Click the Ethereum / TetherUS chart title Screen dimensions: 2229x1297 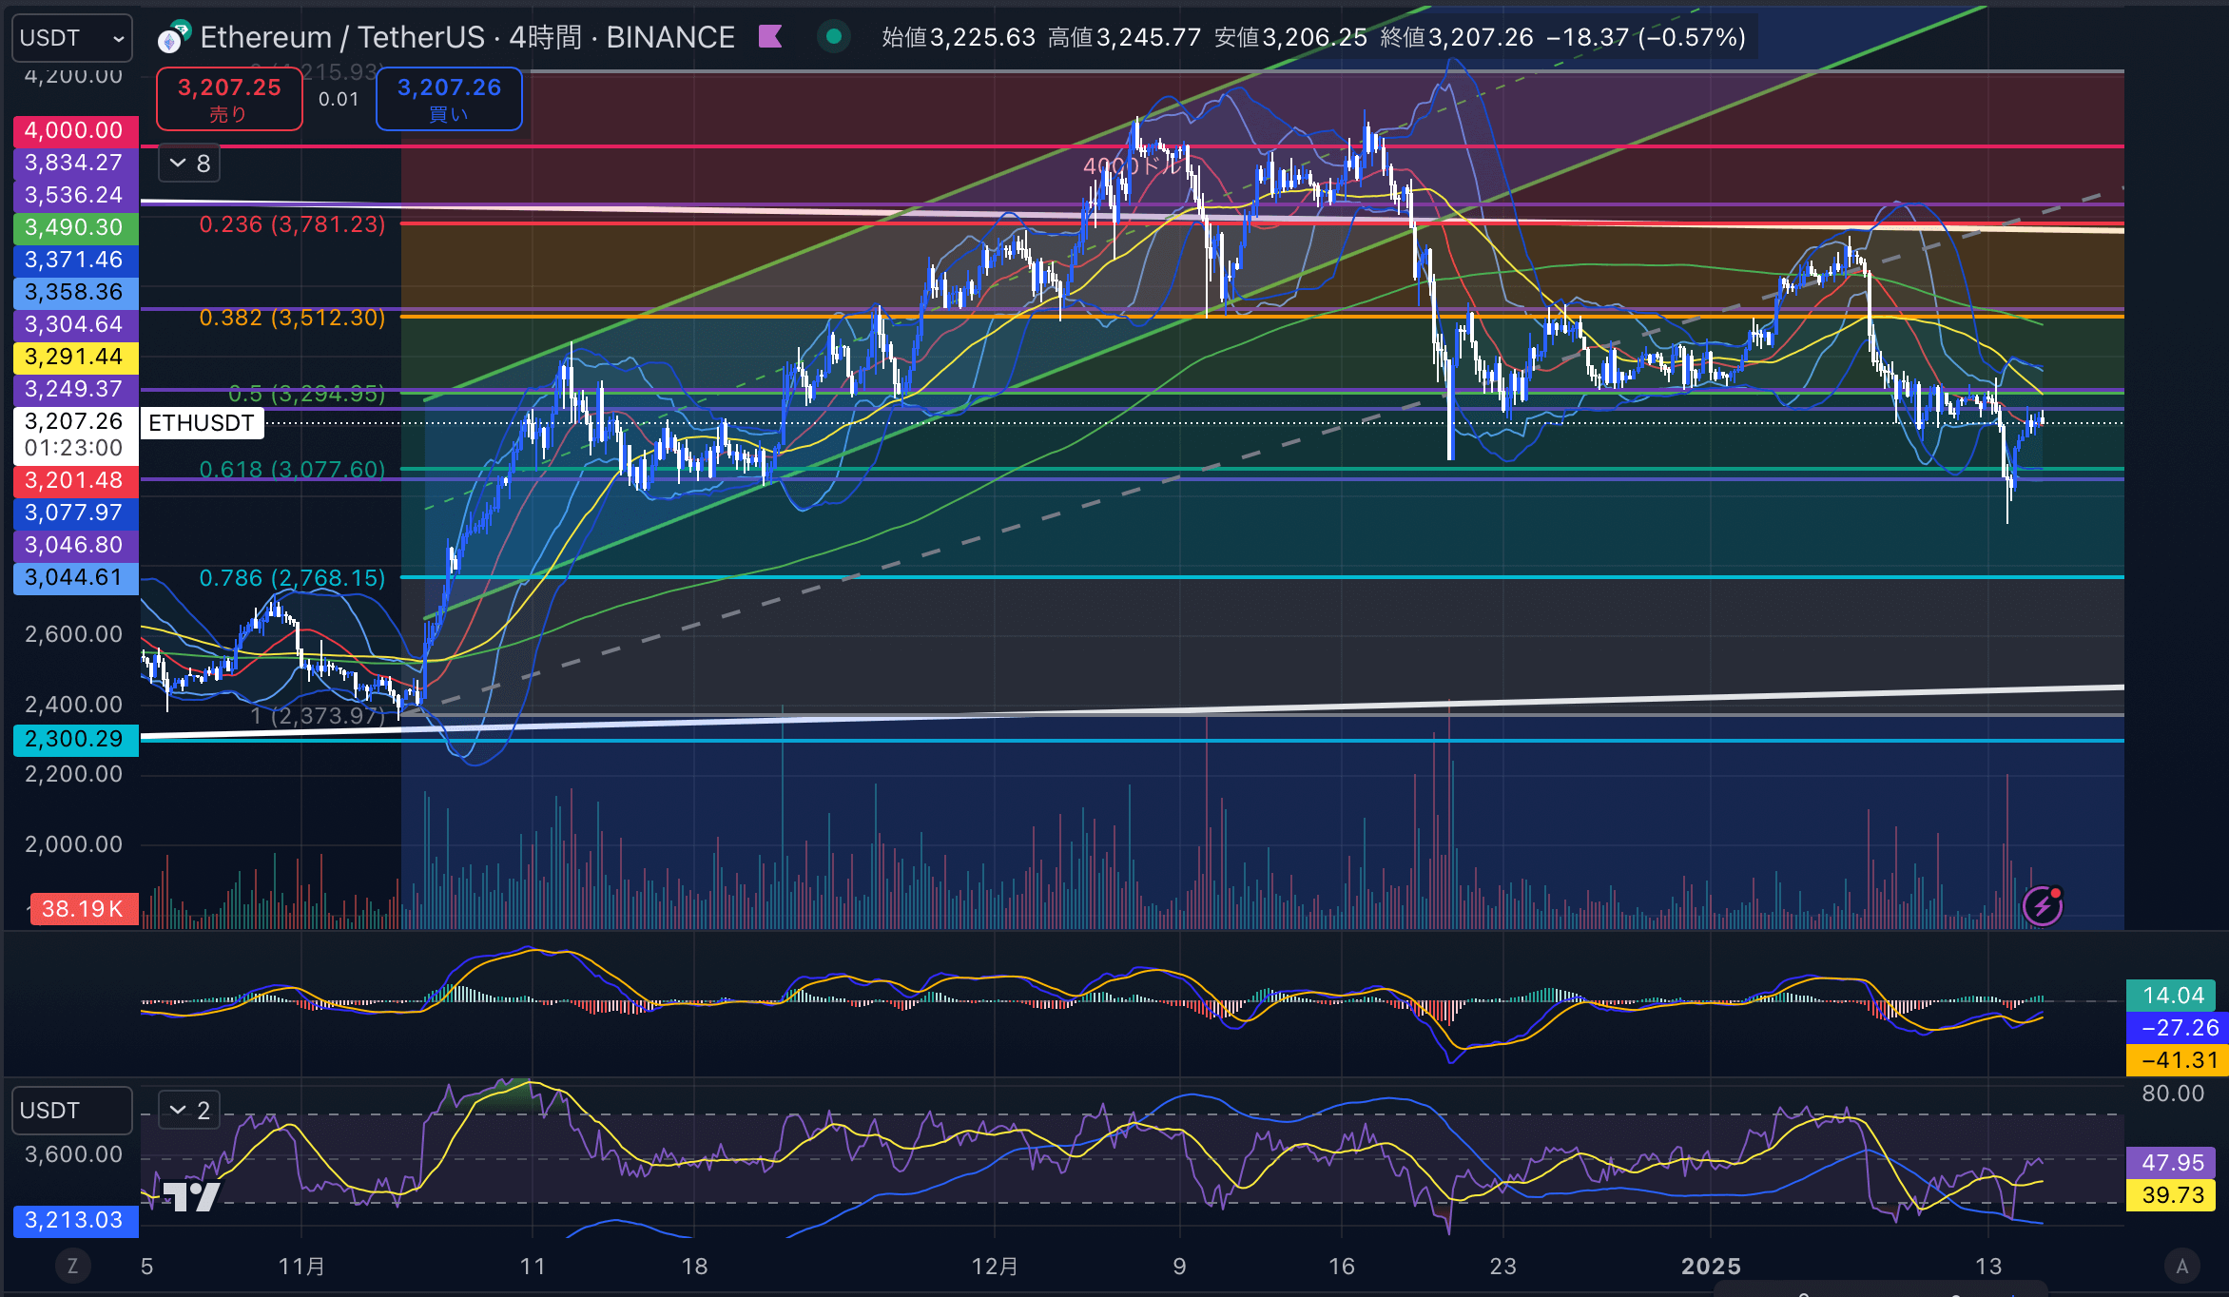(466, 38)
